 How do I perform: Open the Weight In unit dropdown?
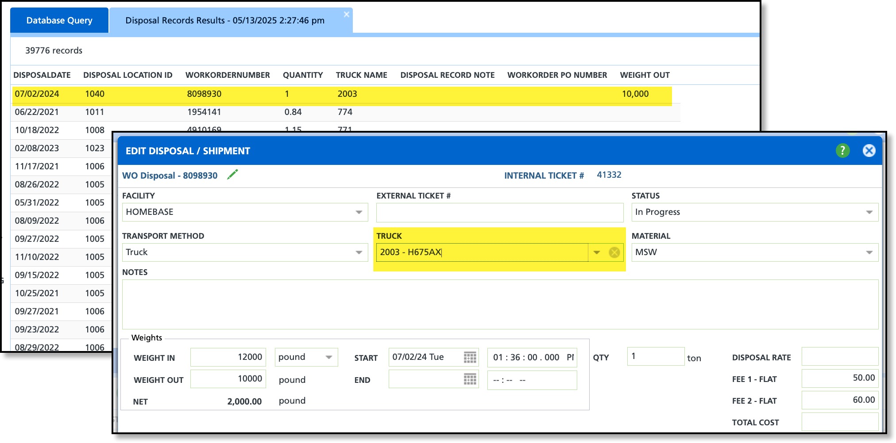click(328, 357)
